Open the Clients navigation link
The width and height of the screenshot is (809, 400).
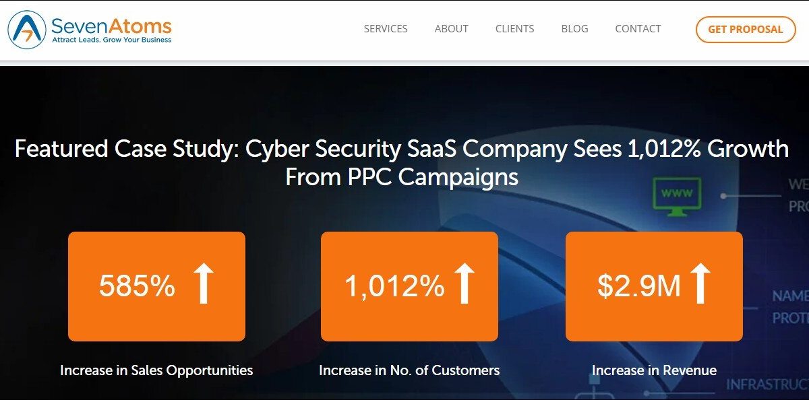514,29
